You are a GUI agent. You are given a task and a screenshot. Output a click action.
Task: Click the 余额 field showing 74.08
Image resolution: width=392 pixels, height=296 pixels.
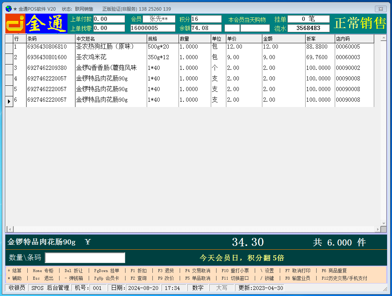point(206,28)
